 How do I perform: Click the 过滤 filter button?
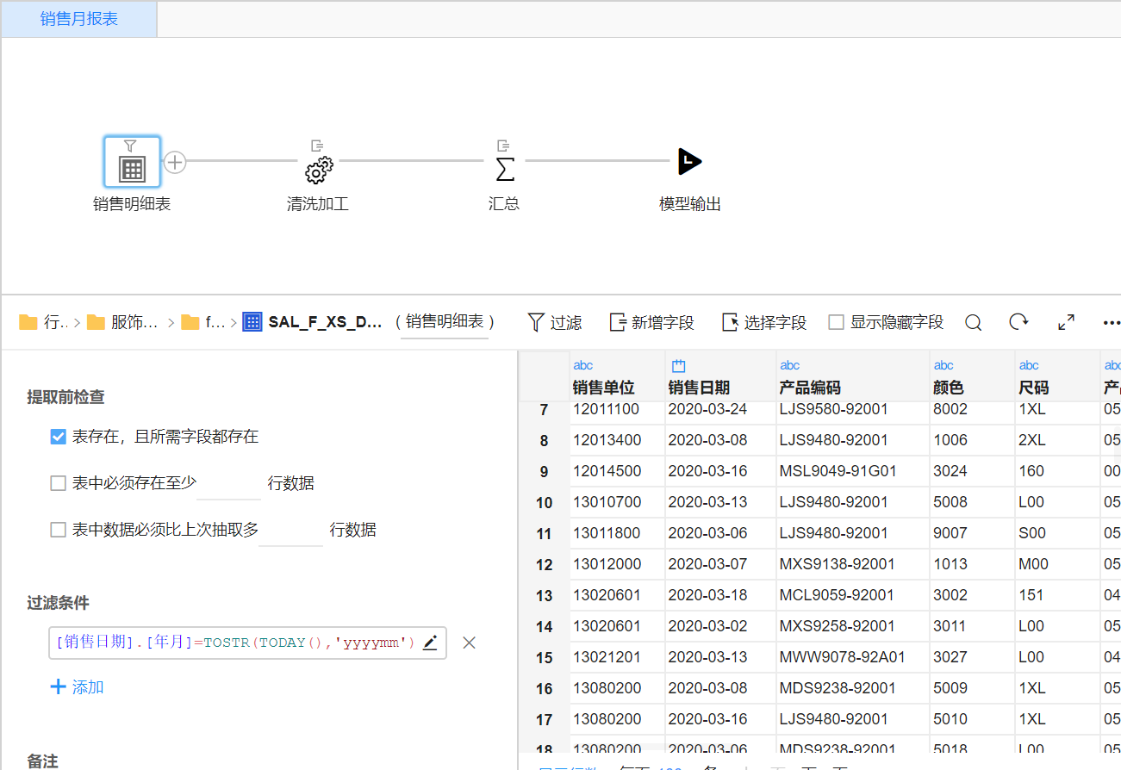[555, 322]
